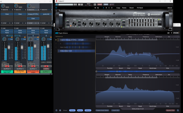The width and height of the screenshot is (183, 113).
Task: Click the TUBE GAIN knob on the amp
Action: 118,24
